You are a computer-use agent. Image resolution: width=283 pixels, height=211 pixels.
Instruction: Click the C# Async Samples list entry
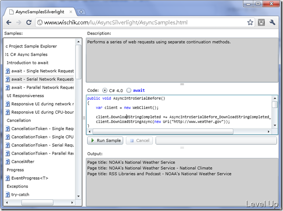[x=26, y=55]
